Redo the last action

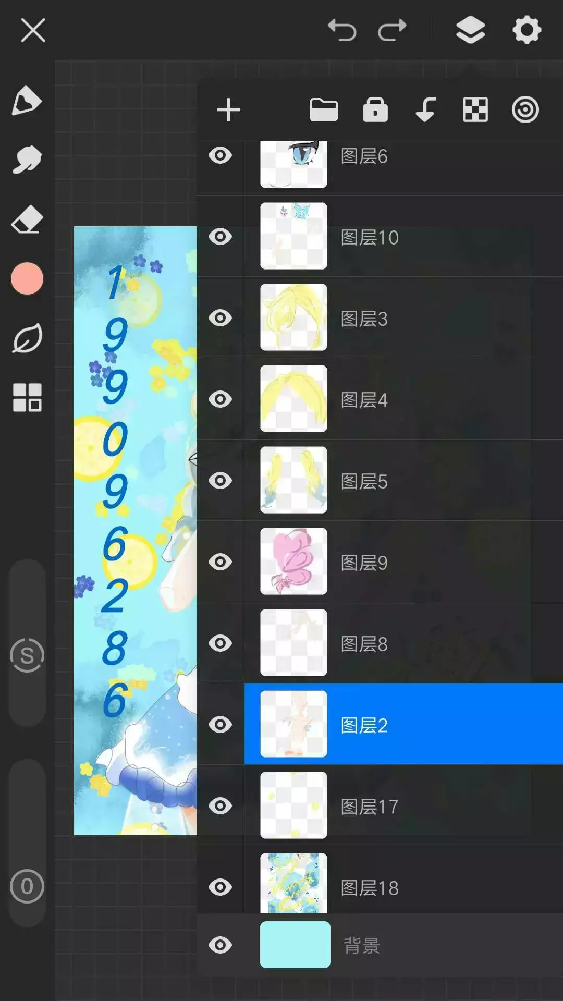coord(392,30)
